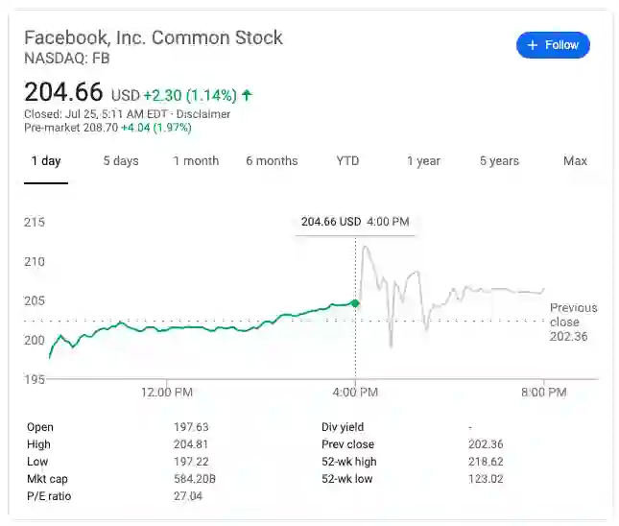Viewport: 619px width, 526px height.
Task: Show the 1 month chart range
Action: point(196,161)
